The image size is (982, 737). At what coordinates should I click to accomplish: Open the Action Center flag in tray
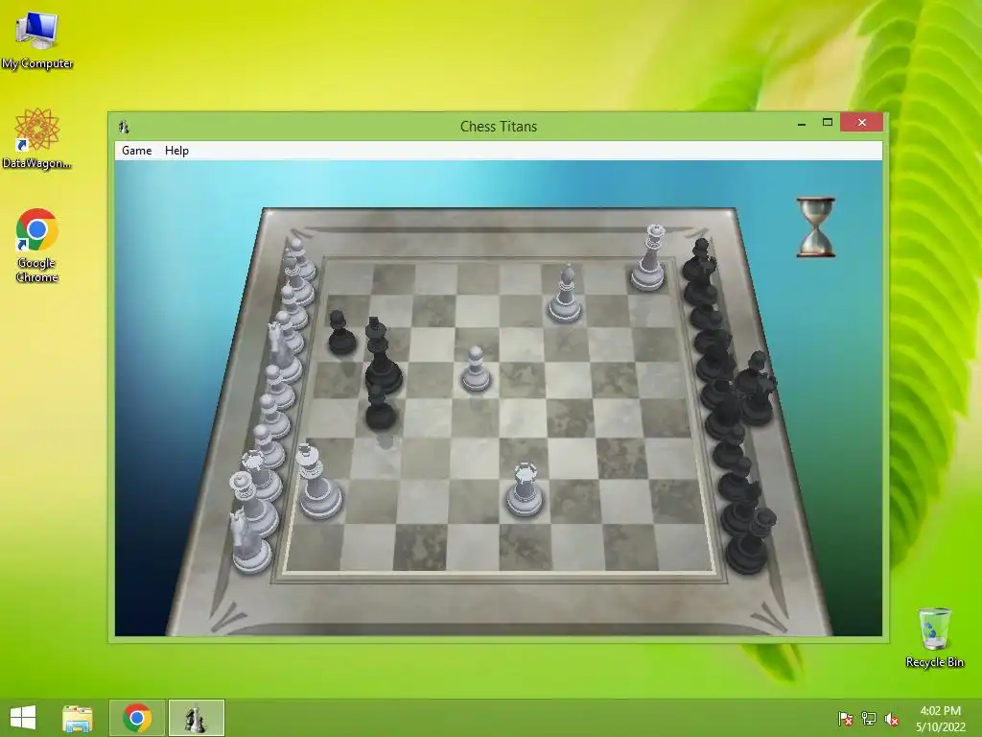pos(845,719)
